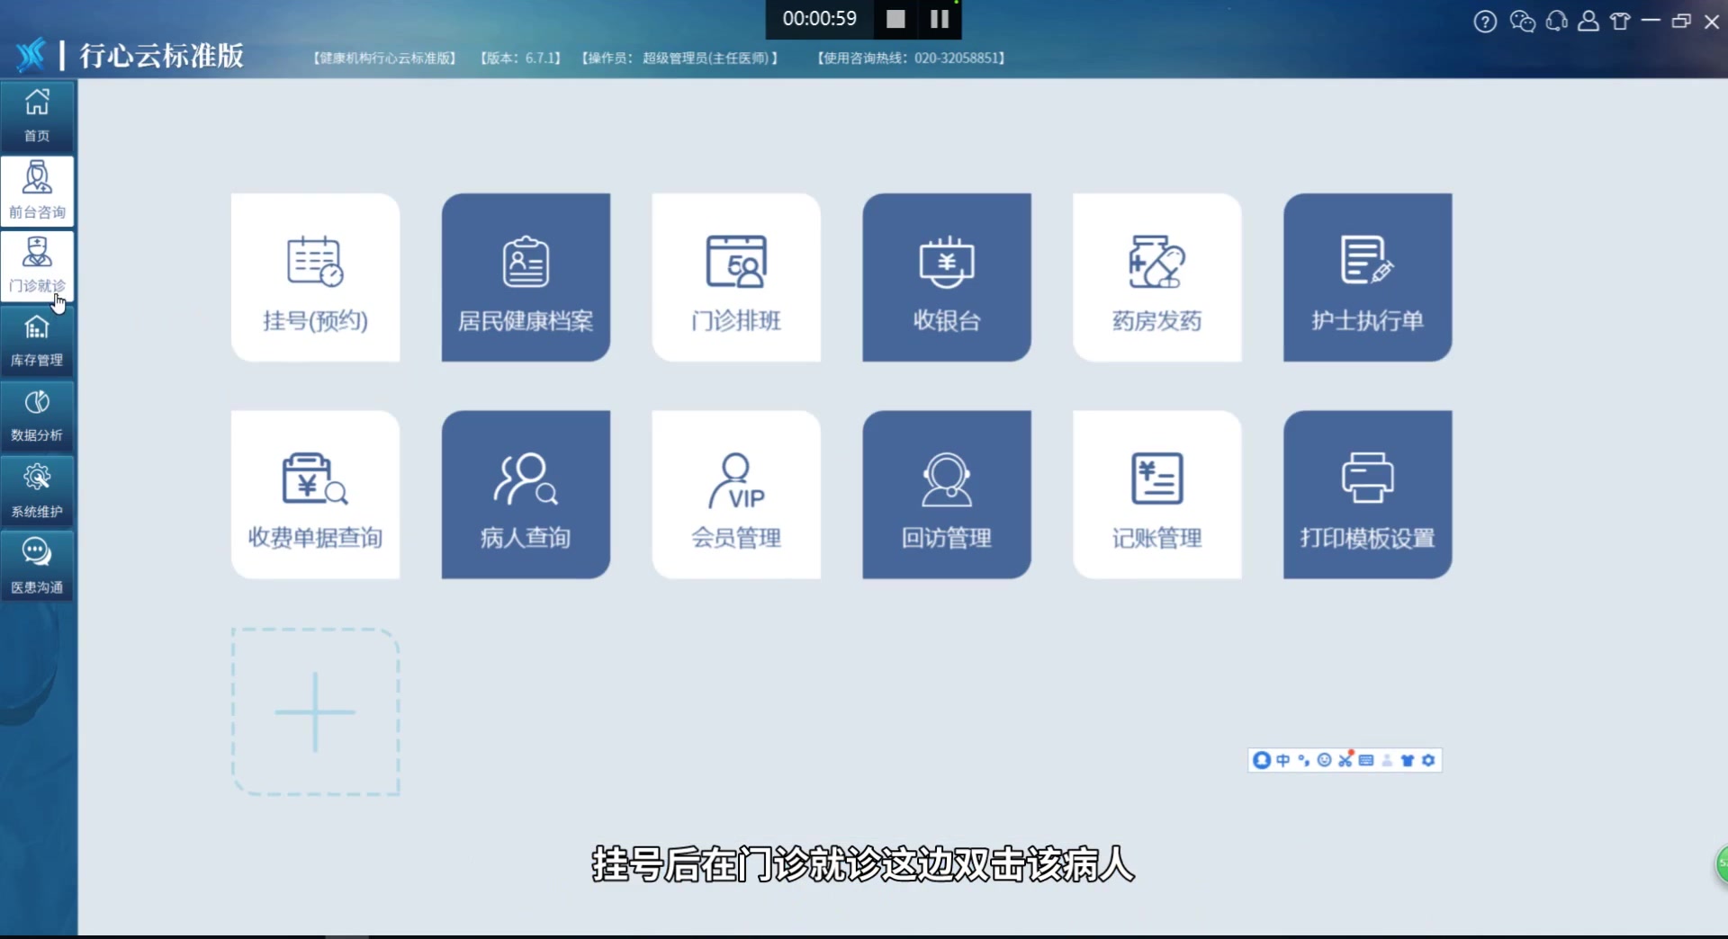
Task: Open the user account icon
Action: [x=1588, y=21]
